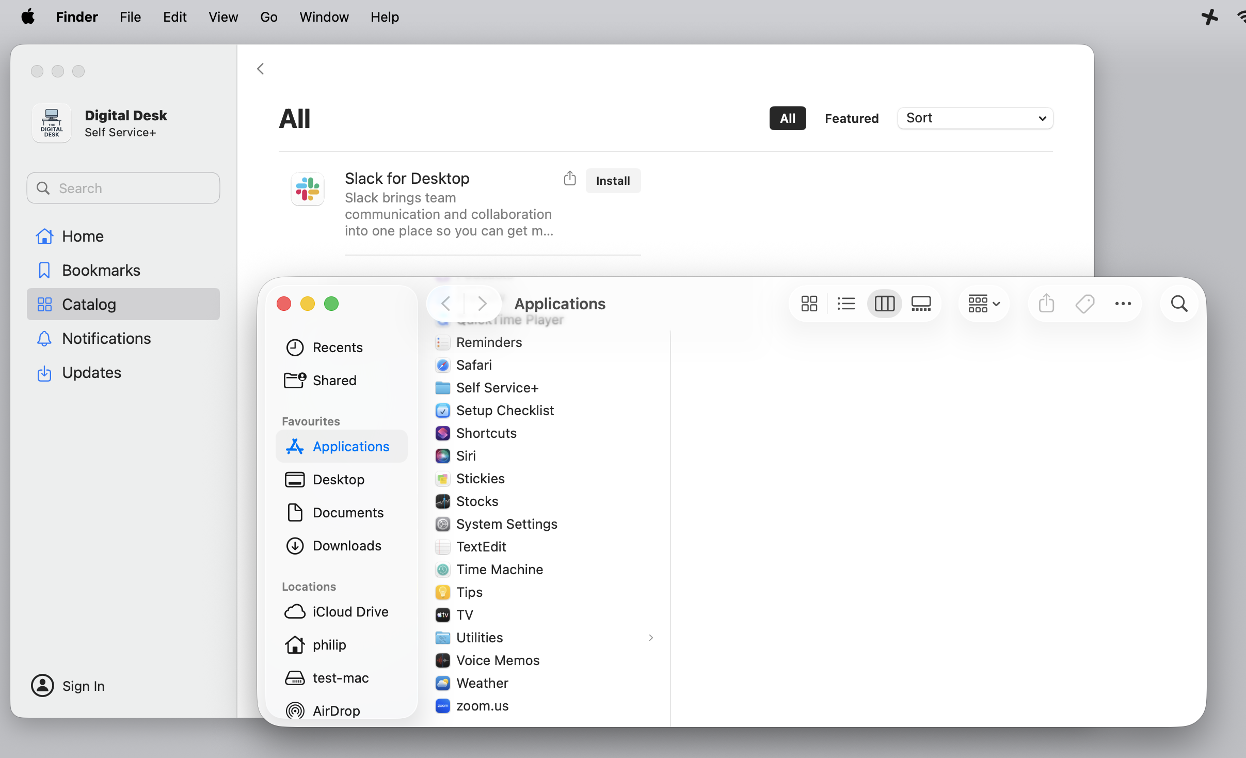Go back in the Self Service+ window
This screenshot has width=1246, height=758.
[261, 69]
